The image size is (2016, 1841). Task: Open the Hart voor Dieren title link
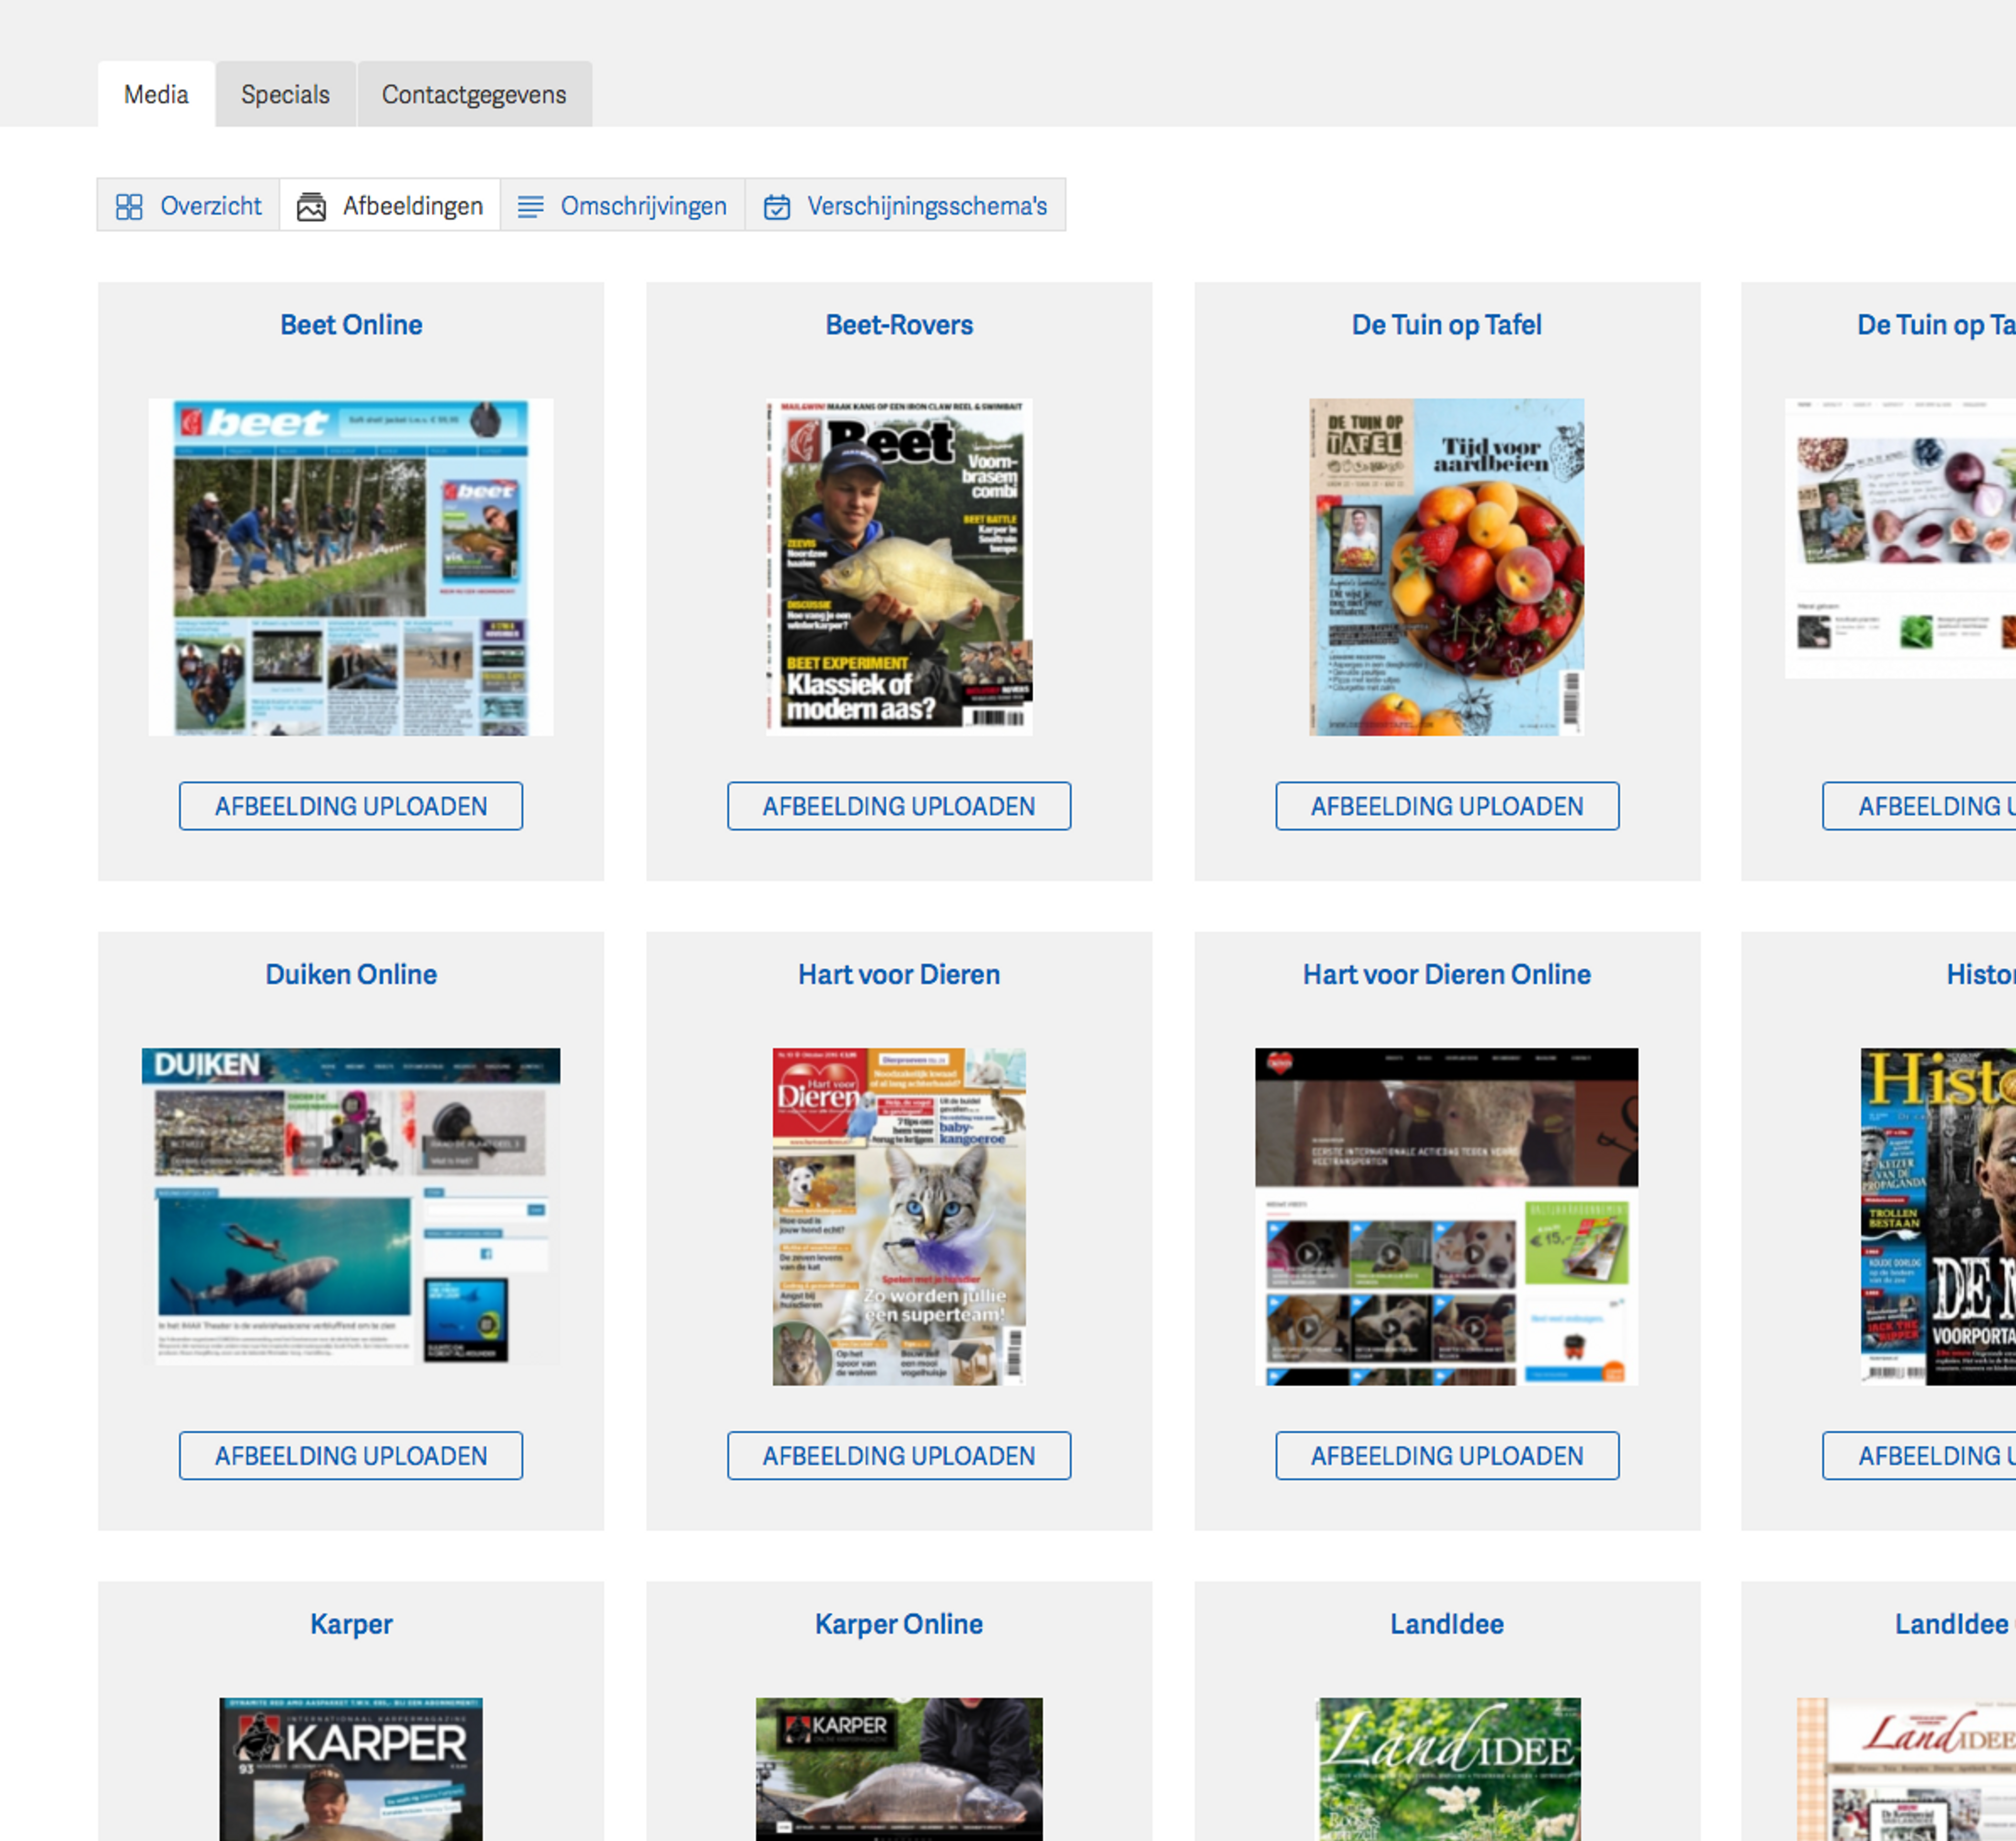click(899, 974)
